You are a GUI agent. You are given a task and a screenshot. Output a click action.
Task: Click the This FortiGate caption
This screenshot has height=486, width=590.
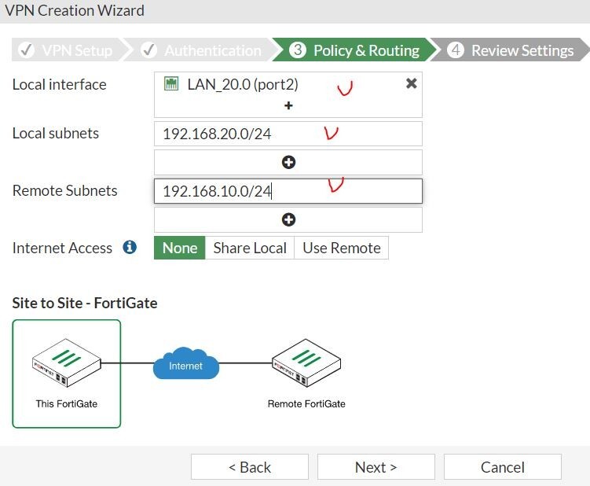(67, 404)
